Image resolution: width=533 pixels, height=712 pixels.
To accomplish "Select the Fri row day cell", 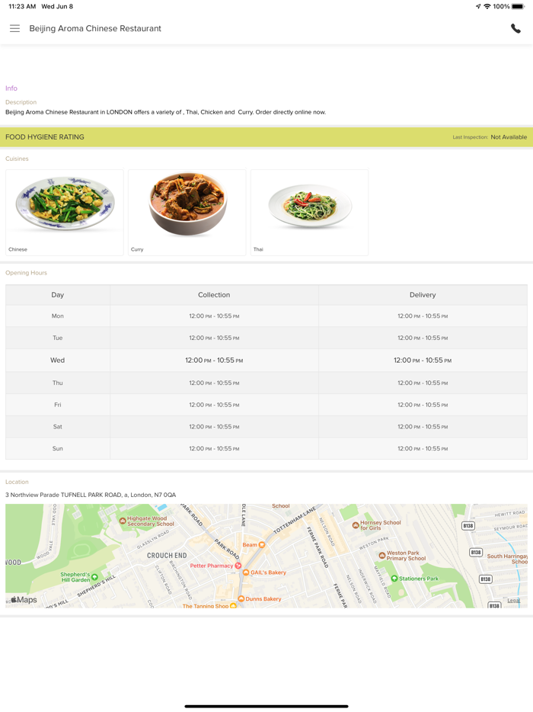I will click(x=58, y=405).
